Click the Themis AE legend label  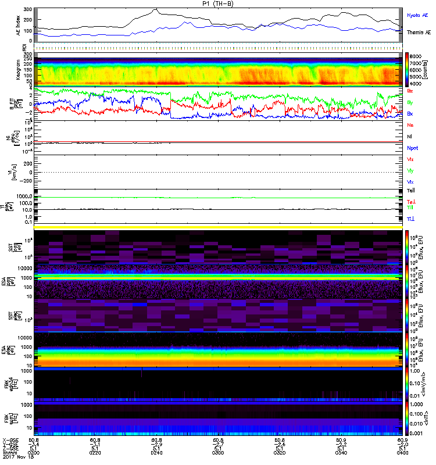417,34
